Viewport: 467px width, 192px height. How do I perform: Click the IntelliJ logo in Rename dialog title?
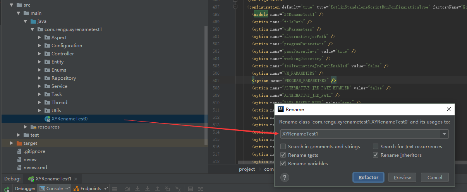click(281, 109)
